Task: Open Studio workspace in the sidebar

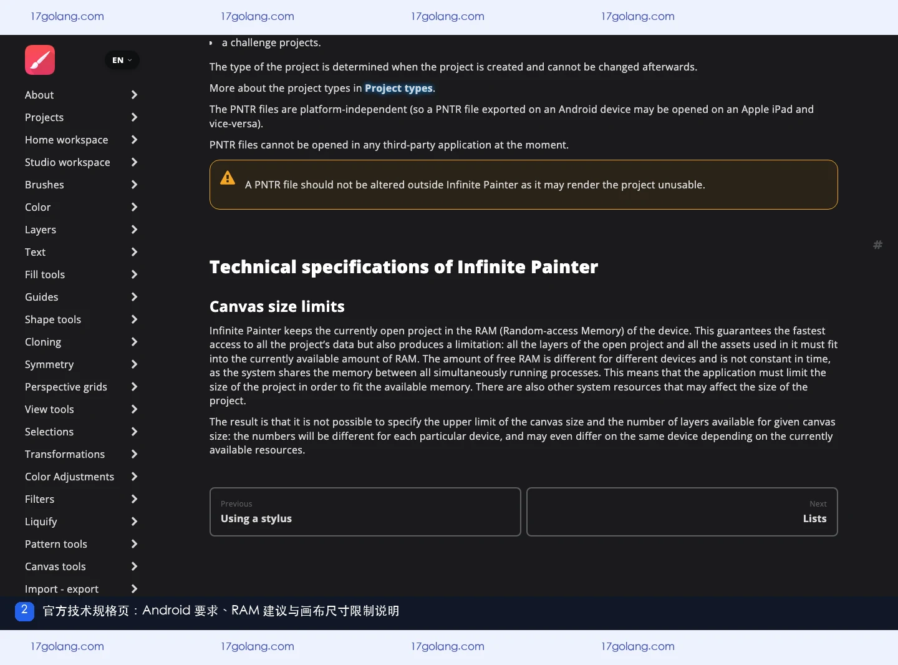Action: (67, 162)
